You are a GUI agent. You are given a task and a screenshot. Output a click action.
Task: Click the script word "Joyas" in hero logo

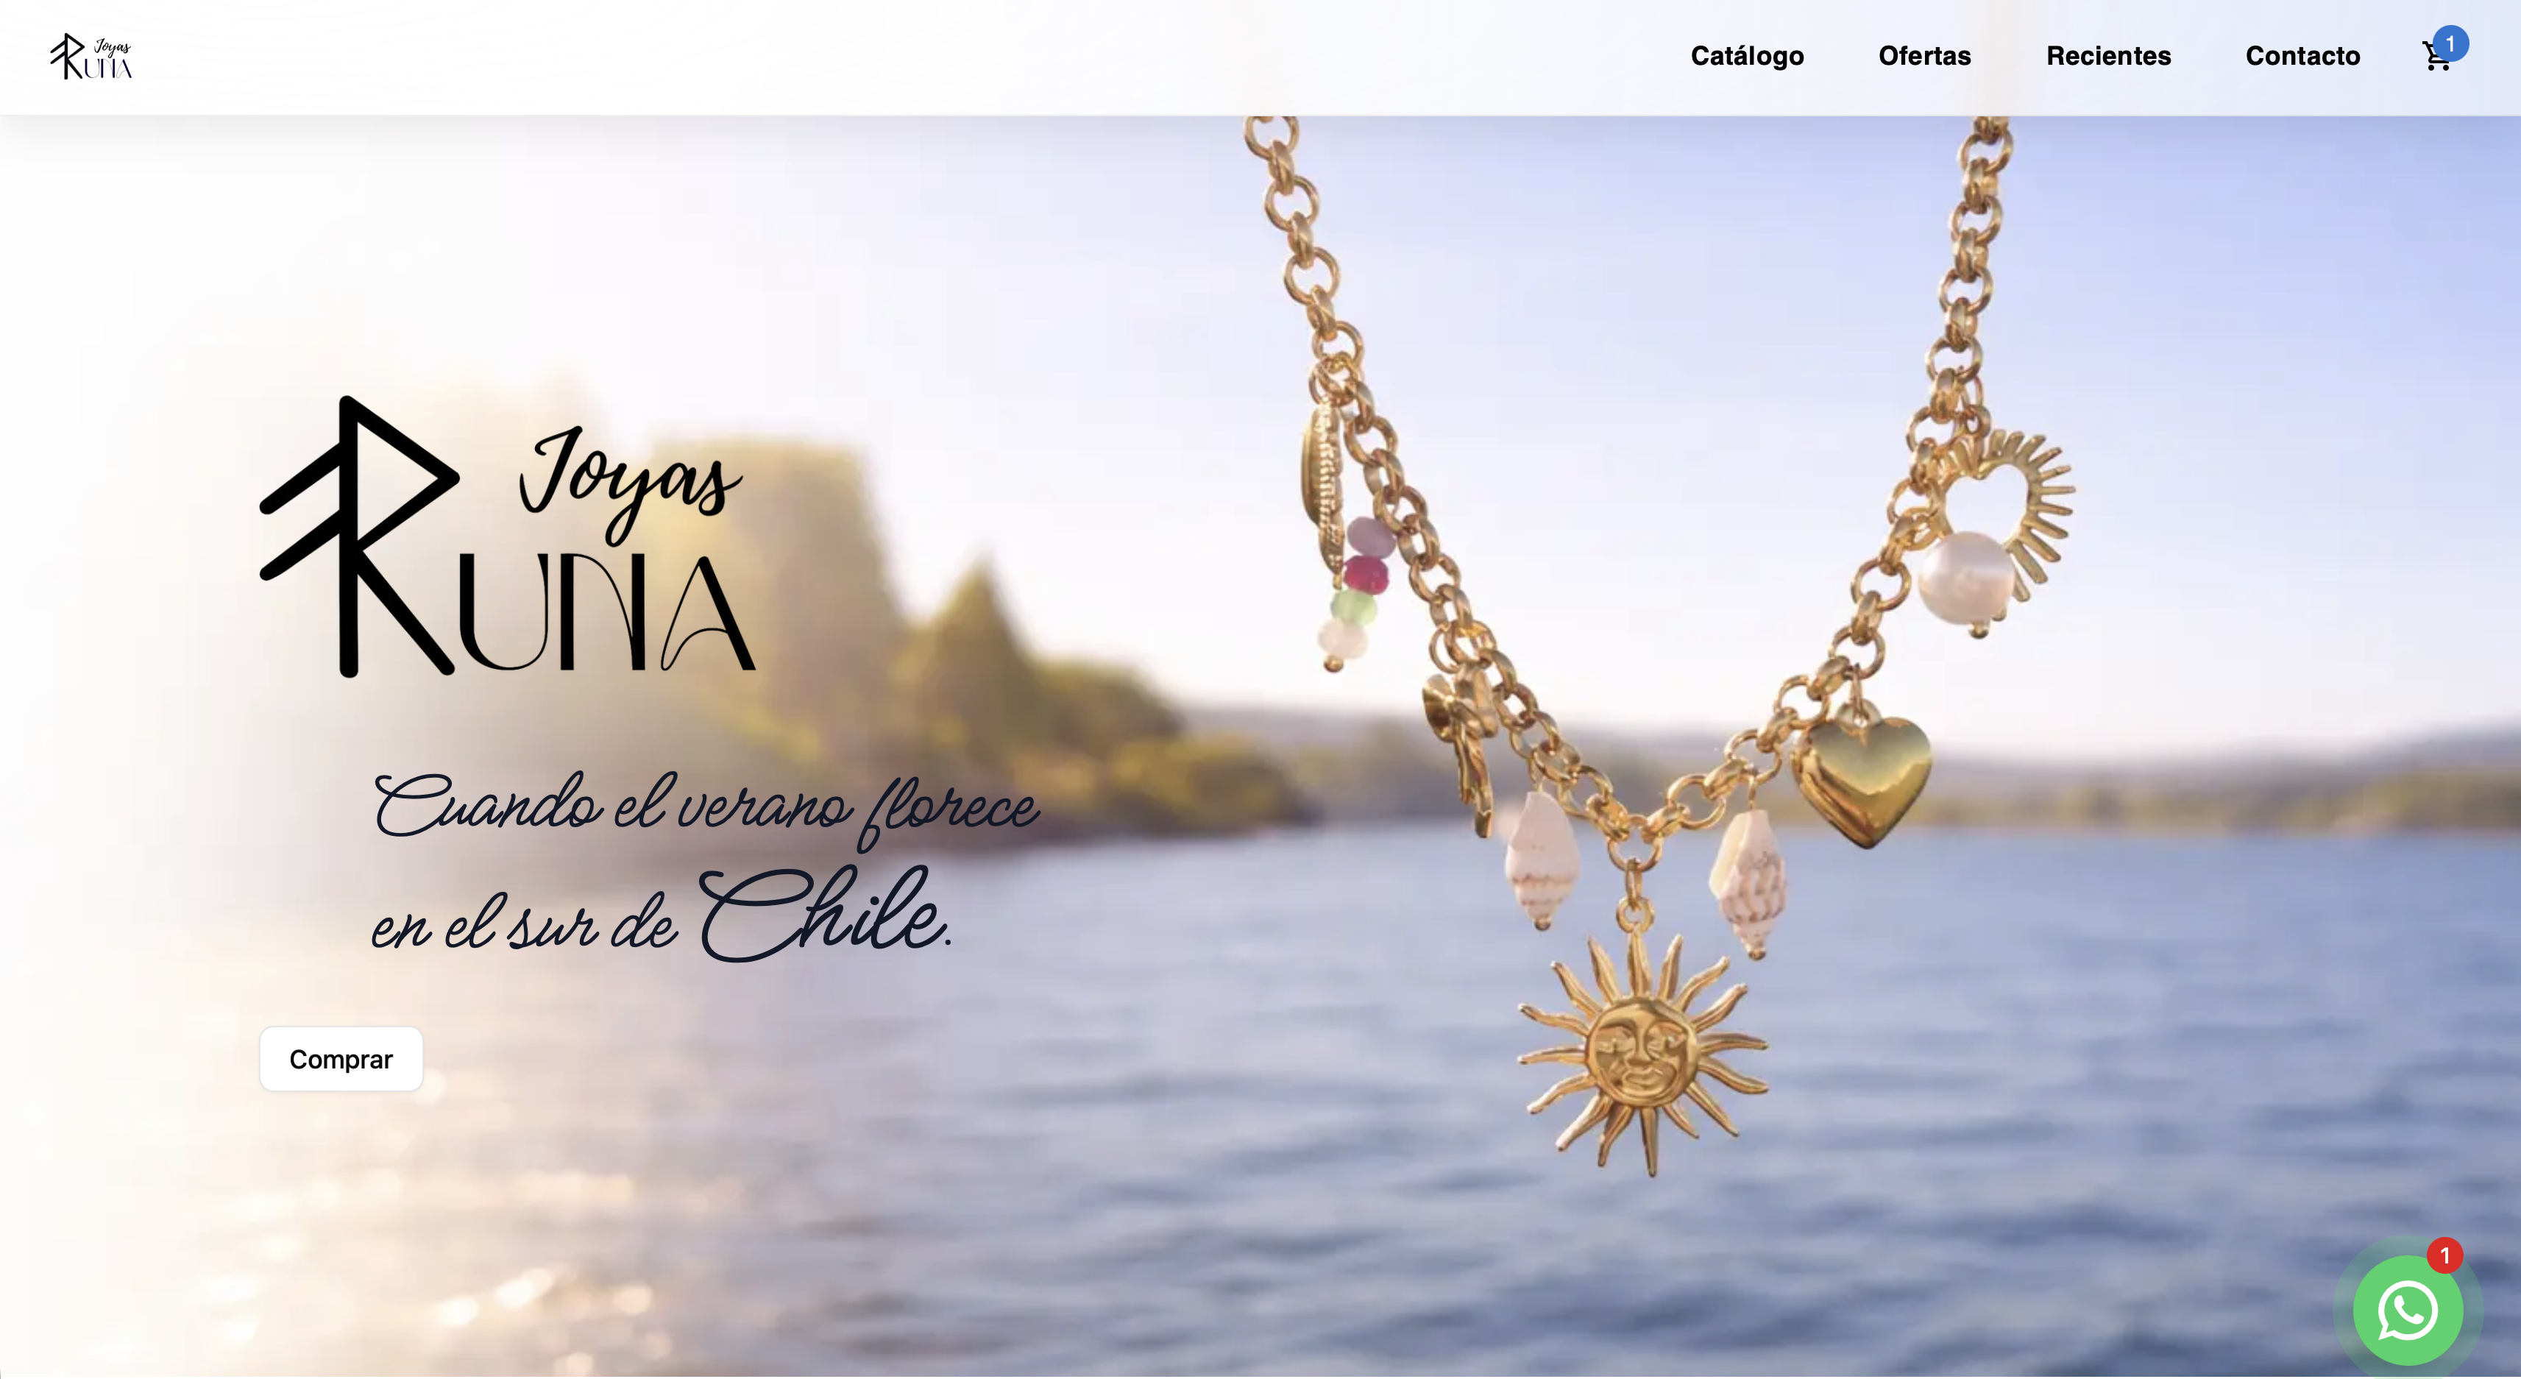[630, 481]
